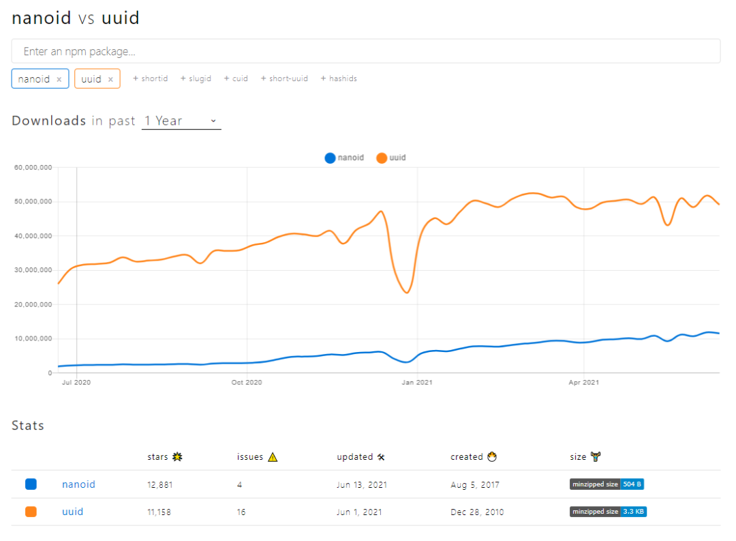
Task: Click uuid's minzipped size 3.3 KB badge
Action: [608, 512]
